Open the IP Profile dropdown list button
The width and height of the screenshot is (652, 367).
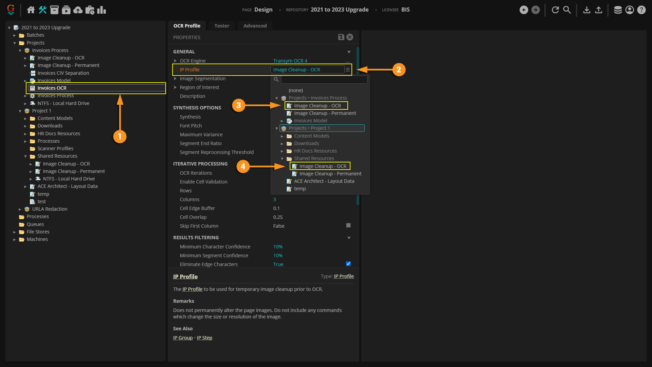pyautogui.click(x=348, y=70)
